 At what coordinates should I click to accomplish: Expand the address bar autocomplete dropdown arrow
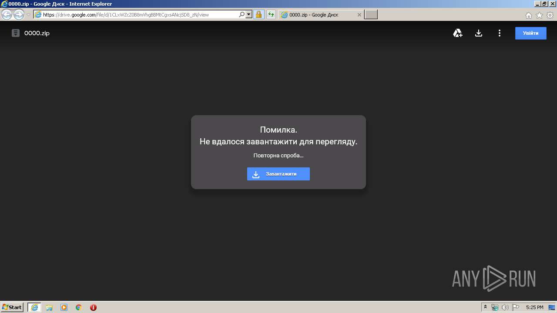pyautogui.click(x=249, y=15)
